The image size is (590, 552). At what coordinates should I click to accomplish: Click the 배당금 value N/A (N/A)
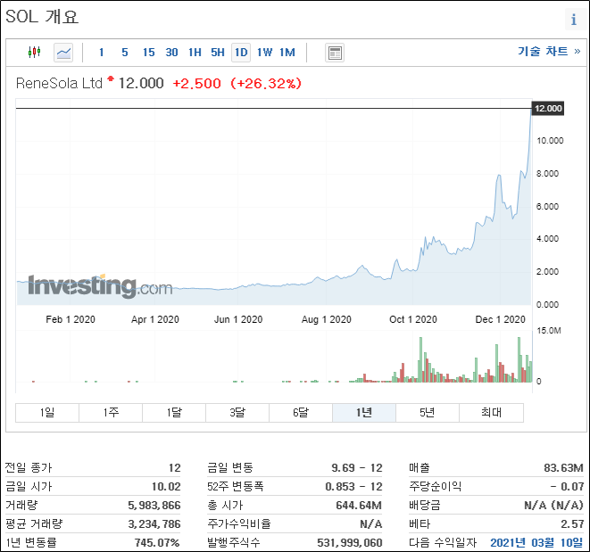click(553, 506)
